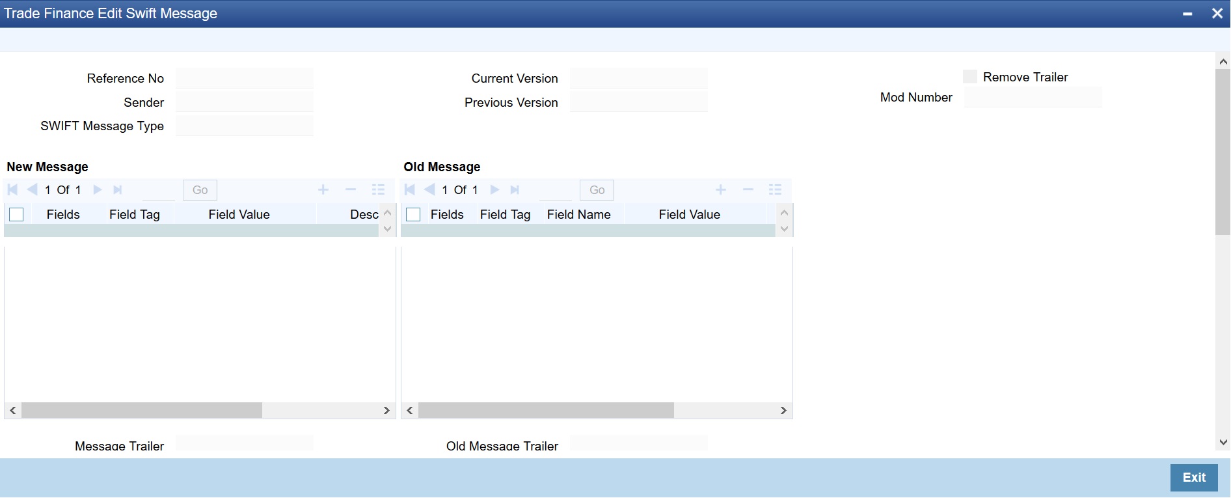Click Field Name column header in Old Message
The width and height of the screenshot is (1231, 498).
(579, 215)
